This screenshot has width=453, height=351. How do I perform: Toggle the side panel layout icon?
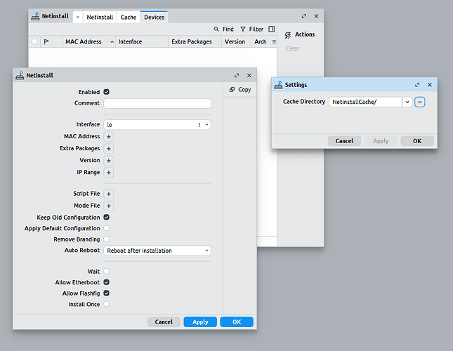point(272,29)
